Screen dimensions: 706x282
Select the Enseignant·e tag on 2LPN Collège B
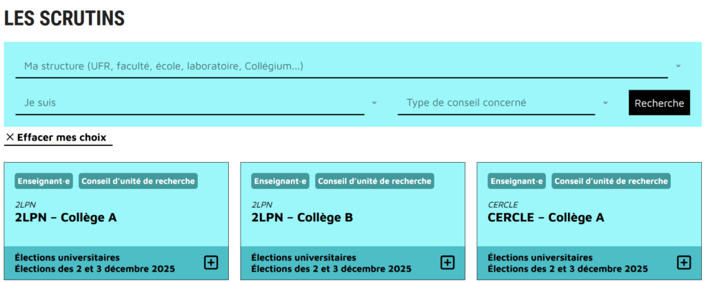(281, 181)
